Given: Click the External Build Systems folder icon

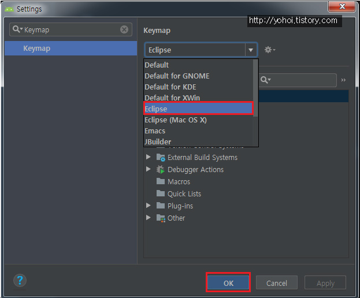Looking at the screenshot, I should pyautogui.click(x=161, y=157).
